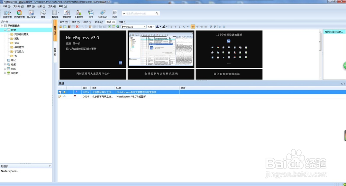Screen dimensions: 346x186
Task: Click the redo arrow in note toolbar
Action: coord(104,27)
